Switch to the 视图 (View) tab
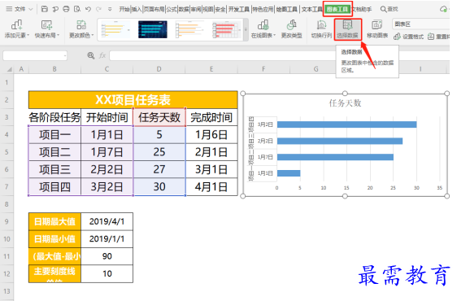 208,9
